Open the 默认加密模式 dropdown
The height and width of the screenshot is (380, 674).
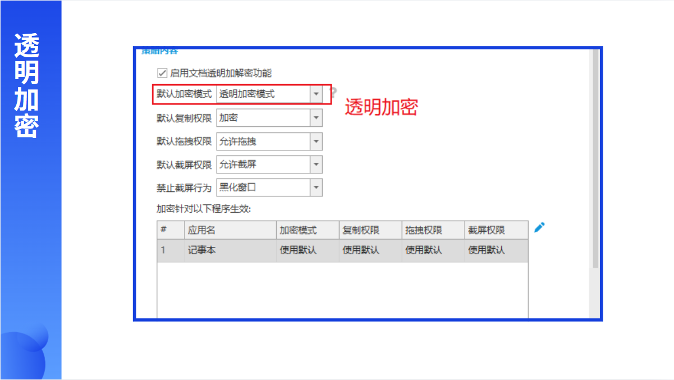tap(317, 94)
